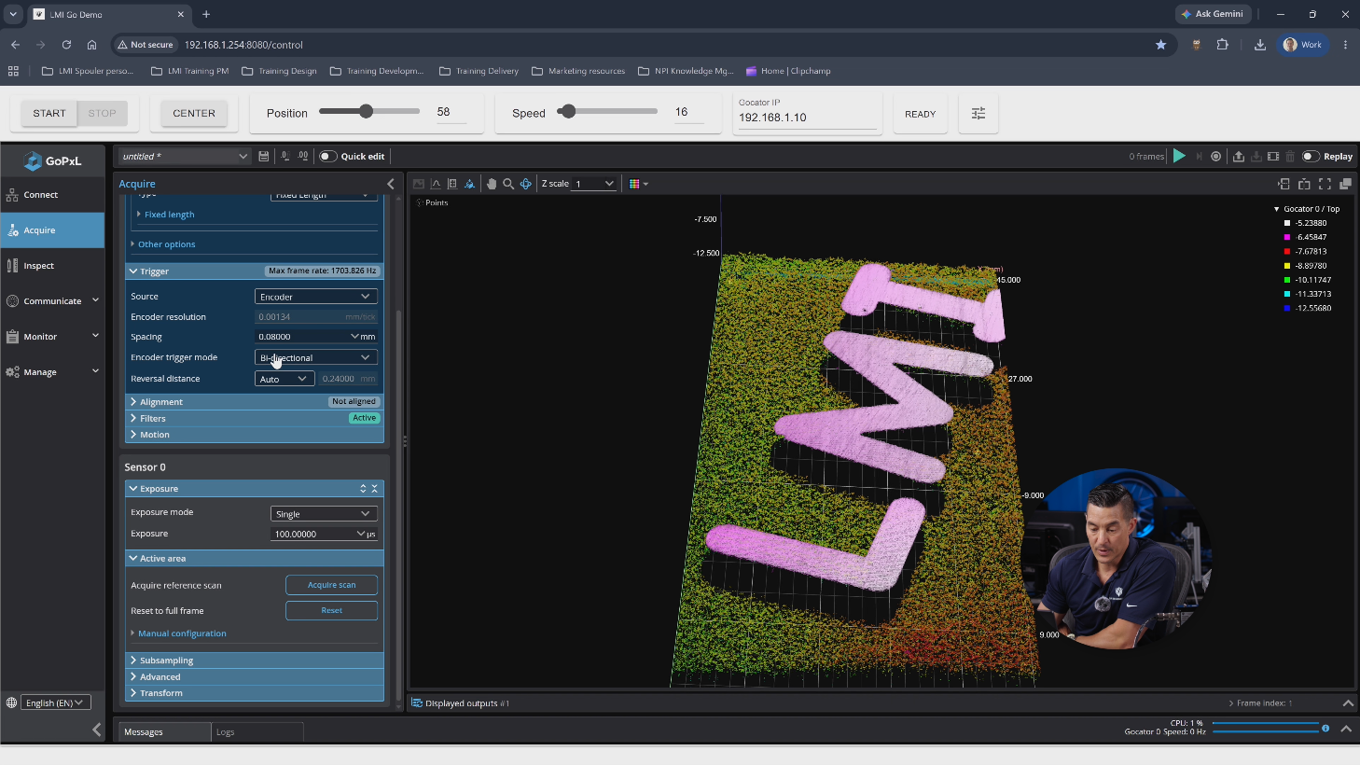Image resolution: width=1360 pixels, height=765 pixels.
Task: Switch the viewer to profile view
Action: coord(436,184)
